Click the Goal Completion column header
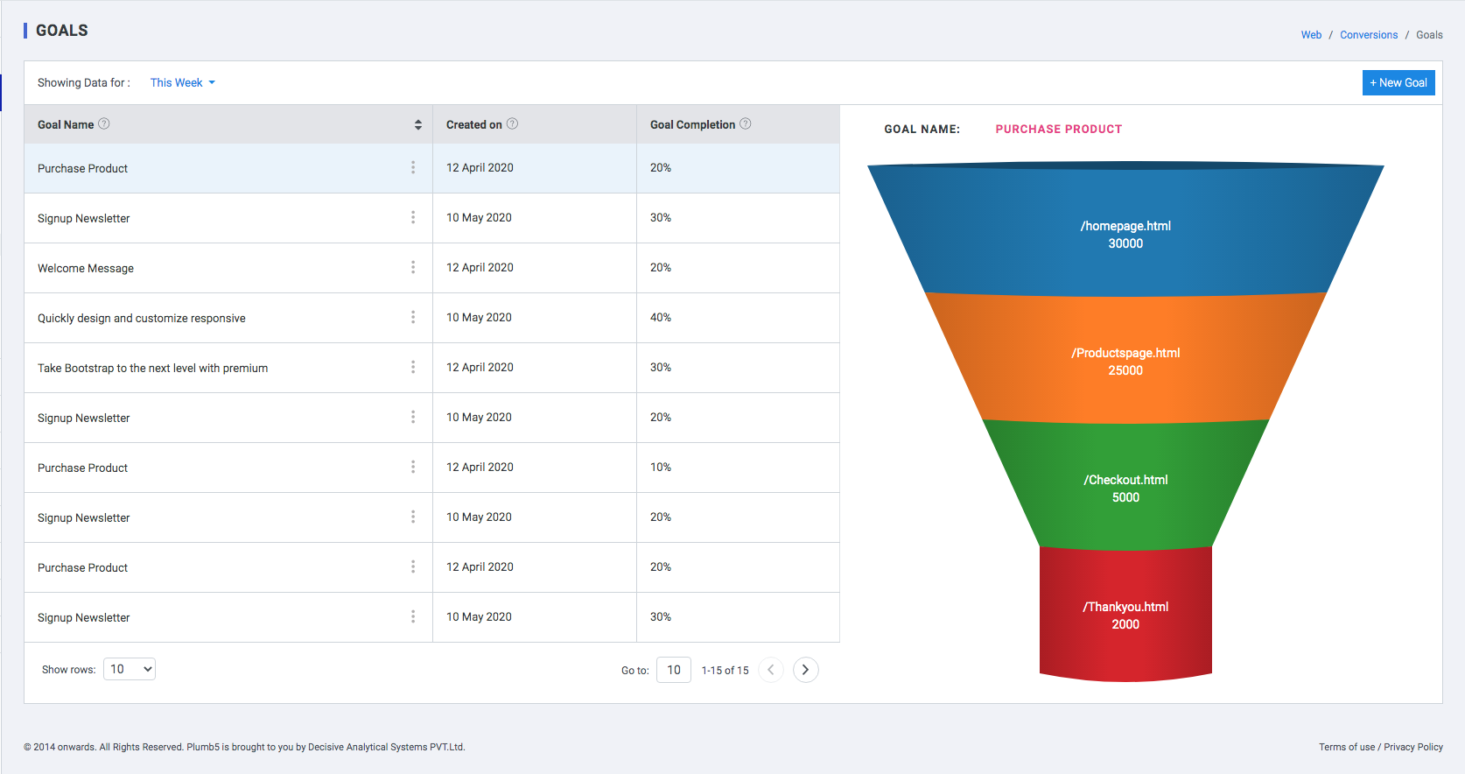 click(x=738, y=124)
